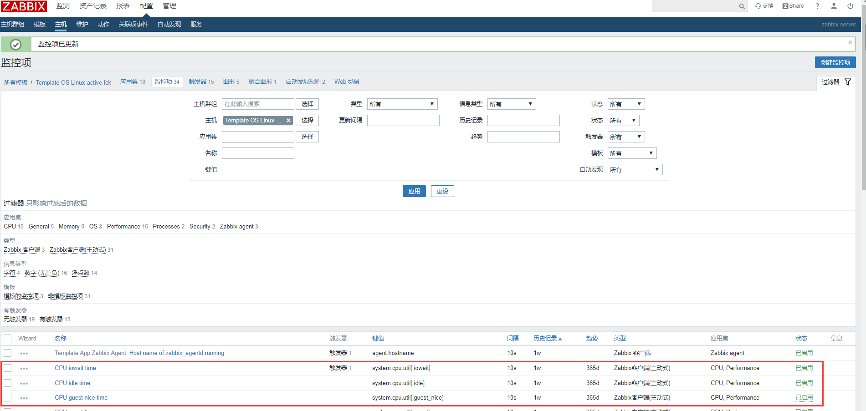
Task: Open the 类型 type dropdown
Action: point(402,104)
